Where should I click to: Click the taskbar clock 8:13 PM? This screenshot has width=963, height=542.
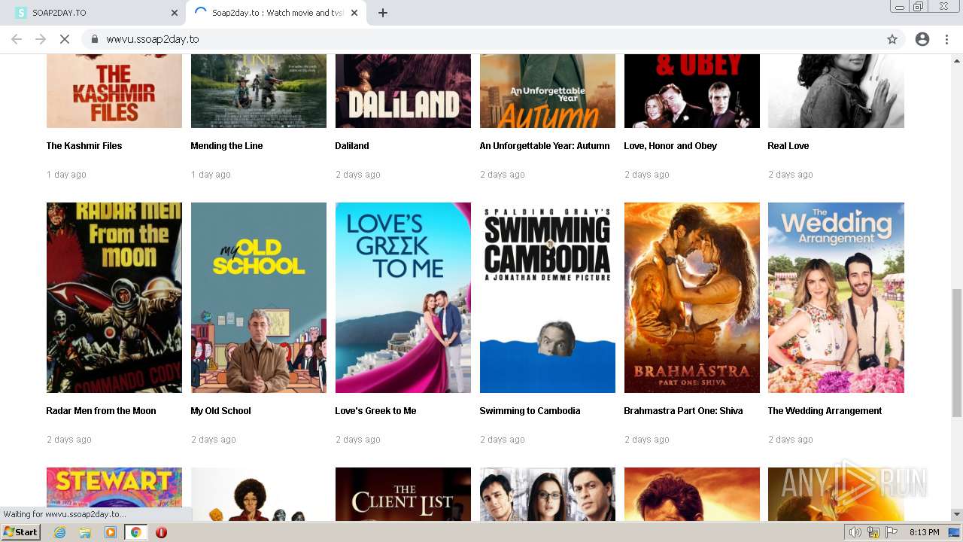tap(924, 532)
